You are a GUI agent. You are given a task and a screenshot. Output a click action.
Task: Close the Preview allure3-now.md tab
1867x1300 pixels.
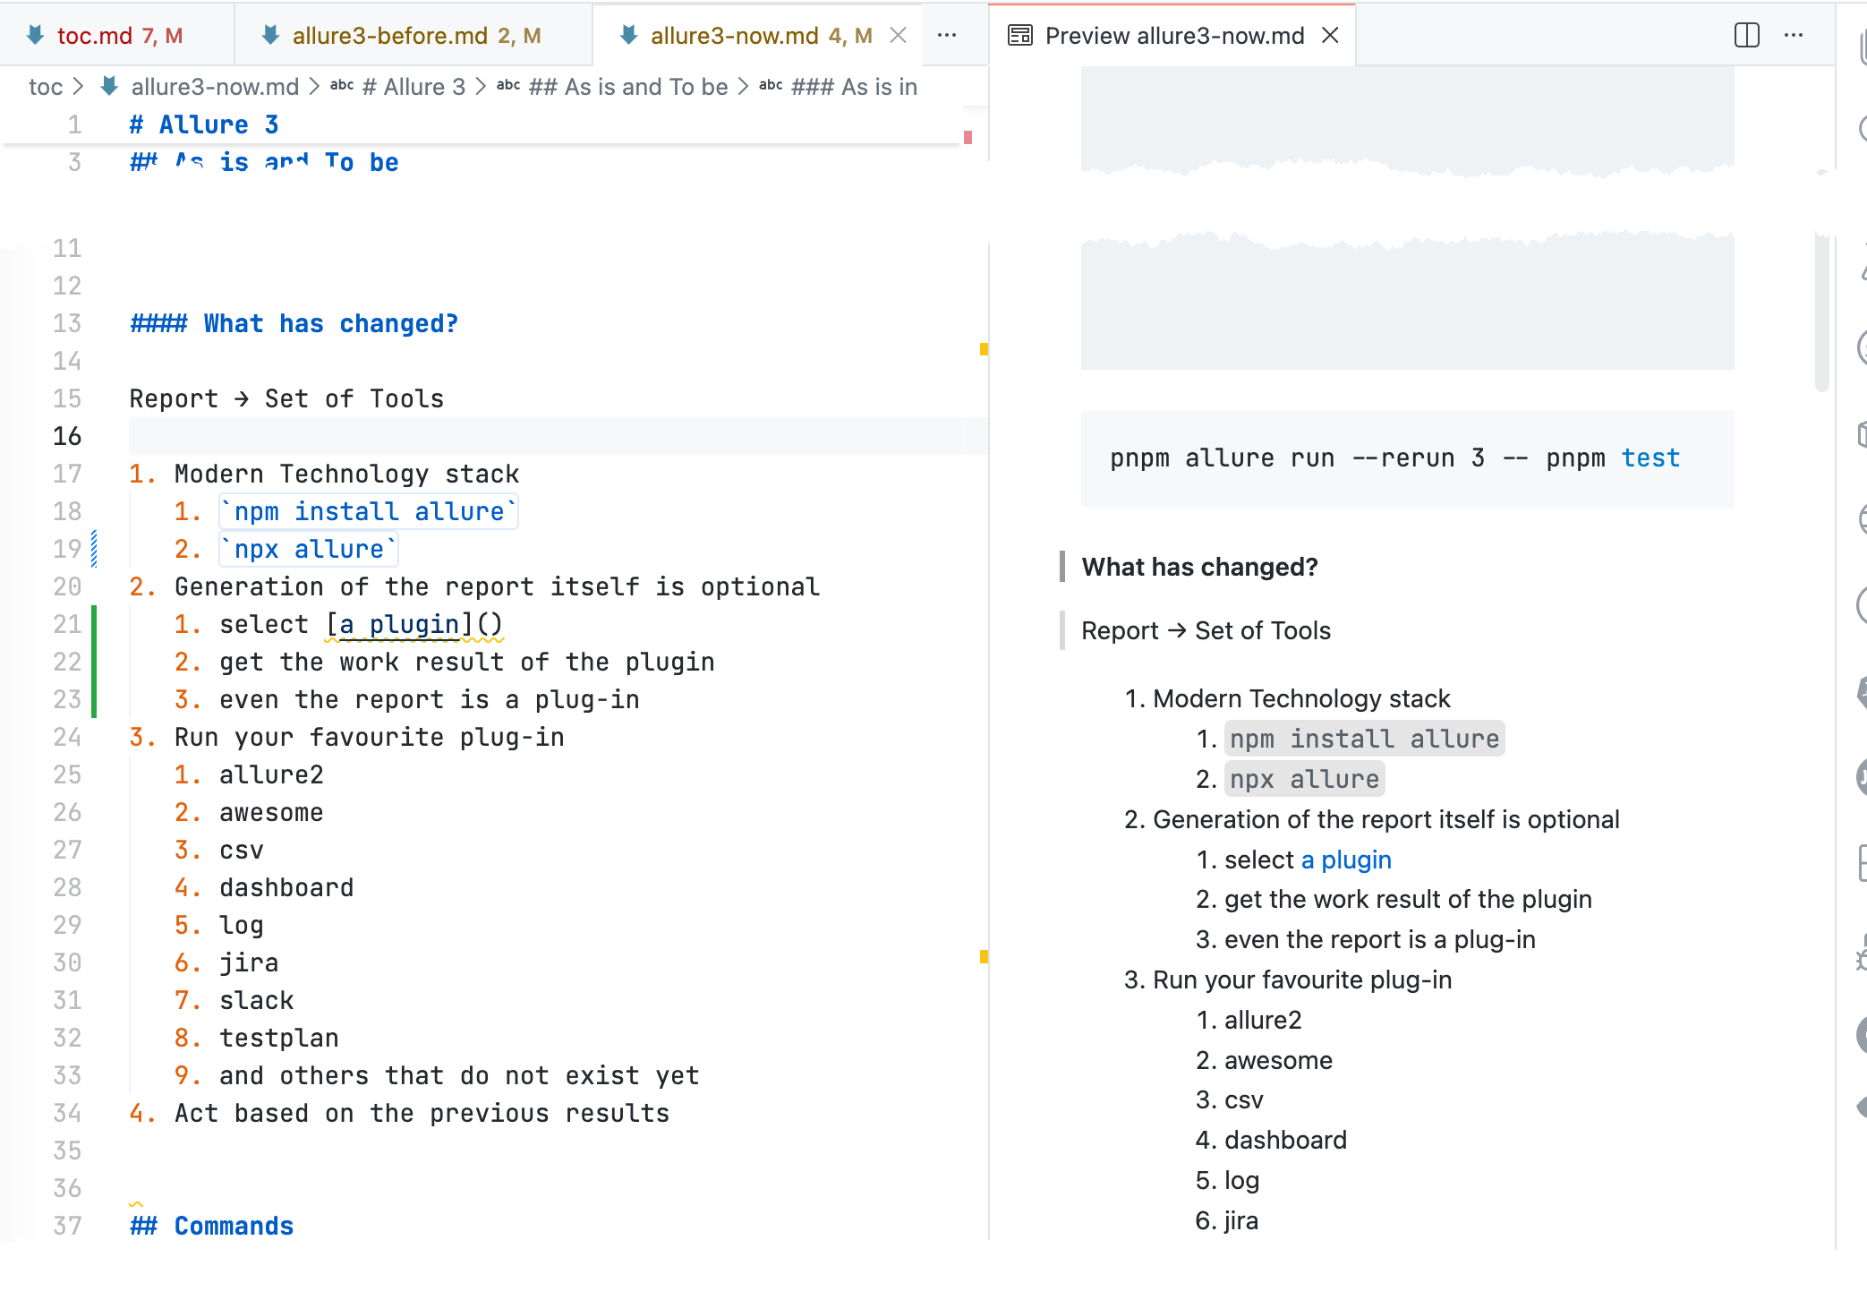point(1331,36)
